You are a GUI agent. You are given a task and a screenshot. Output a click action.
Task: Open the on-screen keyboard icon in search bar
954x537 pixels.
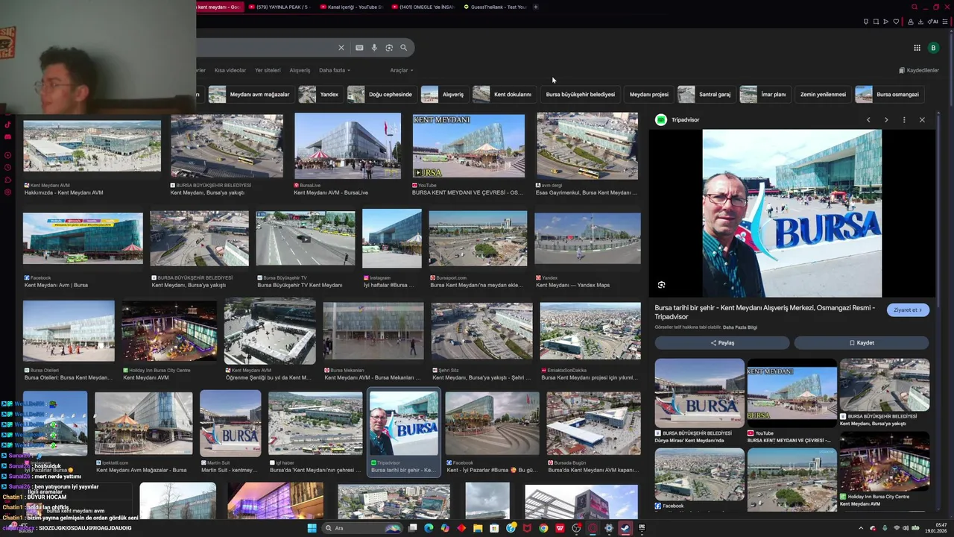coord(359,48)
